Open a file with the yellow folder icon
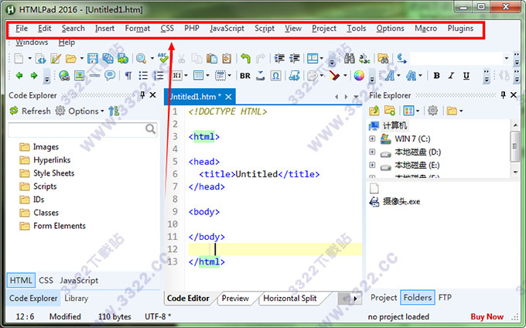The image size is (526, 328). coord(71,59)
